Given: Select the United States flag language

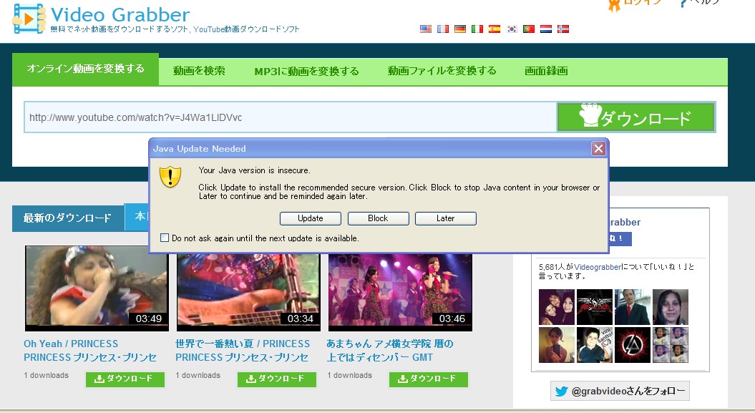Looking at the screenshot, I should coord(426,29).
